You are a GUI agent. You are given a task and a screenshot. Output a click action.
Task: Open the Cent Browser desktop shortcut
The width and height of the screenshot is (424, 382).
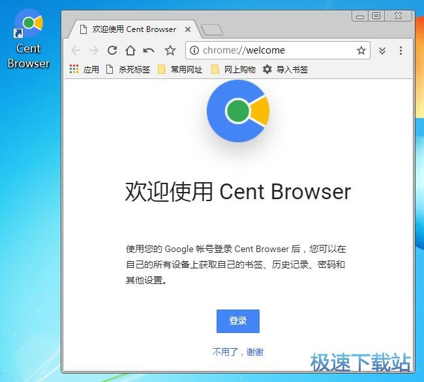[x=29, y=39]
